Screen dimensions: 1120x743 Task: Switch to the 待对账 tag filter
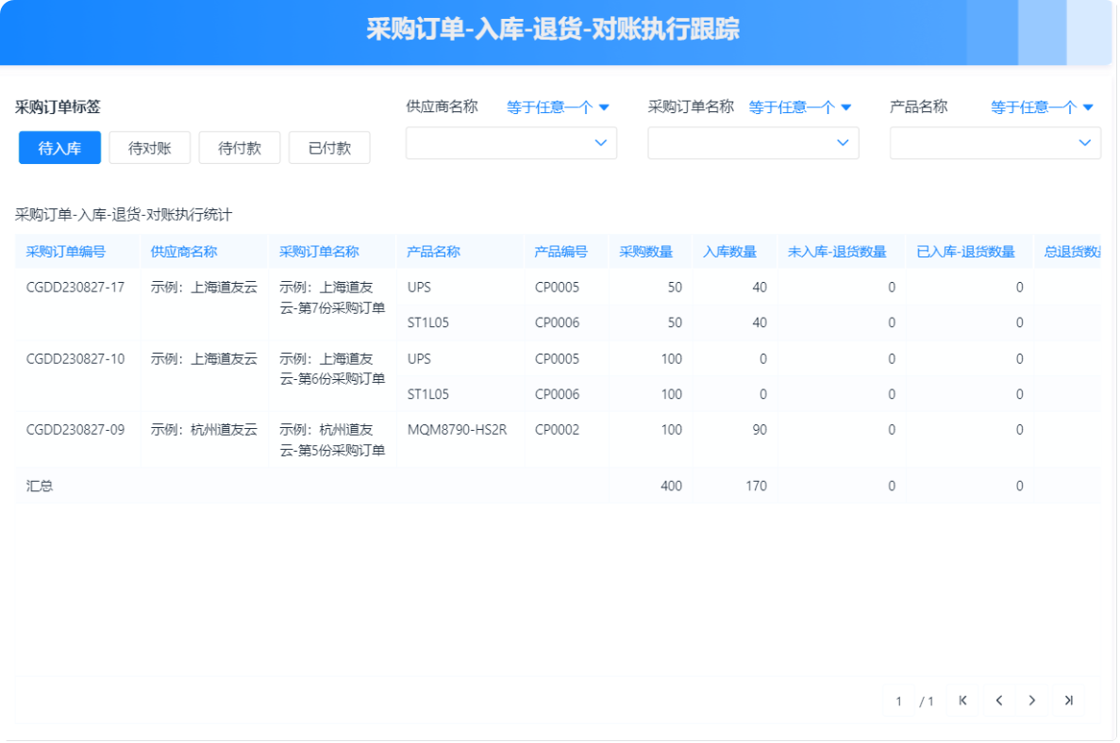coord(150,148)
